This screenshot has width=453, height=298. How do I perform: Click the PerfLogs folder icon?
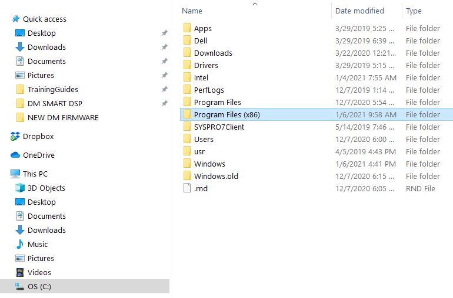187,90
